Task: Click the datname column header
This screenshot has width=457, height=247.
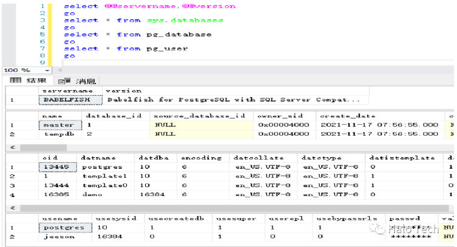Action: click(x=106, y=158)
